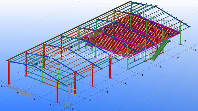Screen dimensions: 198x111
Task: Click grid label 1 at far left
Action: click(x=1, y=81)
